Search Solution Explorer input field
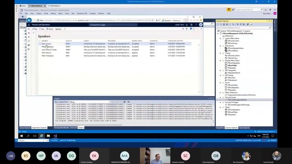Screen dimensions: 292x164 [244, 28]
